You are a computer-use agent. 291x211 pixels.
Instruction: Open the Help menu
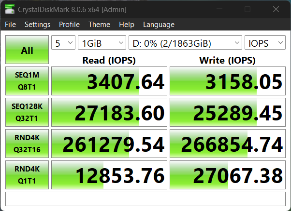click(x=126, y=25)
